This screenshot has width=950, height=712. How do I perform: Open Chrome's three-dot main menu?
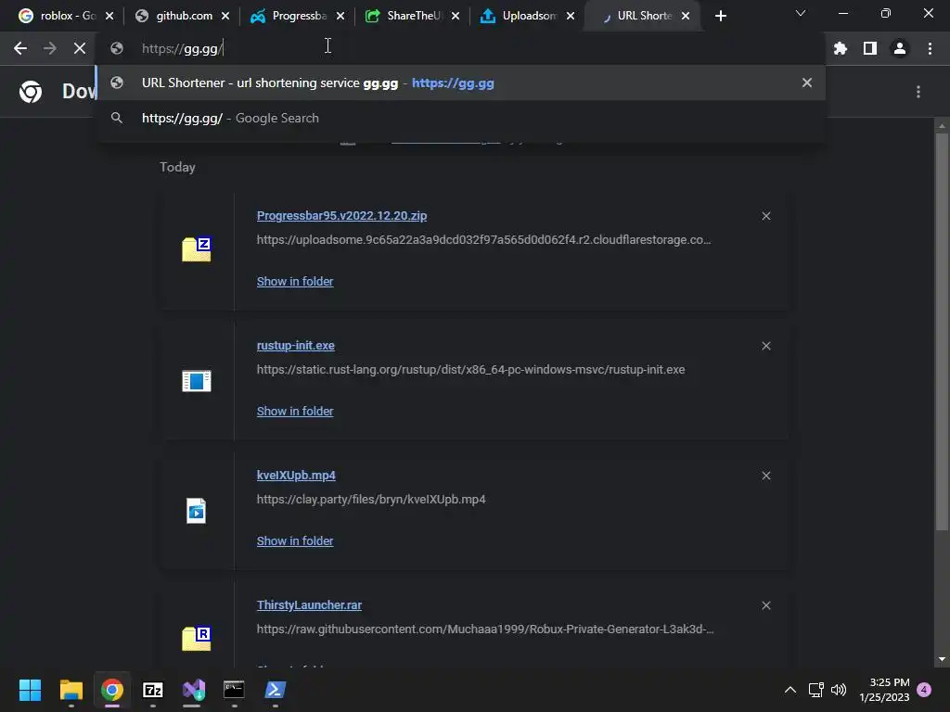(x=930, y=48)
